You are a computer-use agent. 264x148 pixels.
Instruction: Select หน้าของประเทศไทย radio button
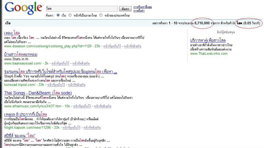coord(101,15)
